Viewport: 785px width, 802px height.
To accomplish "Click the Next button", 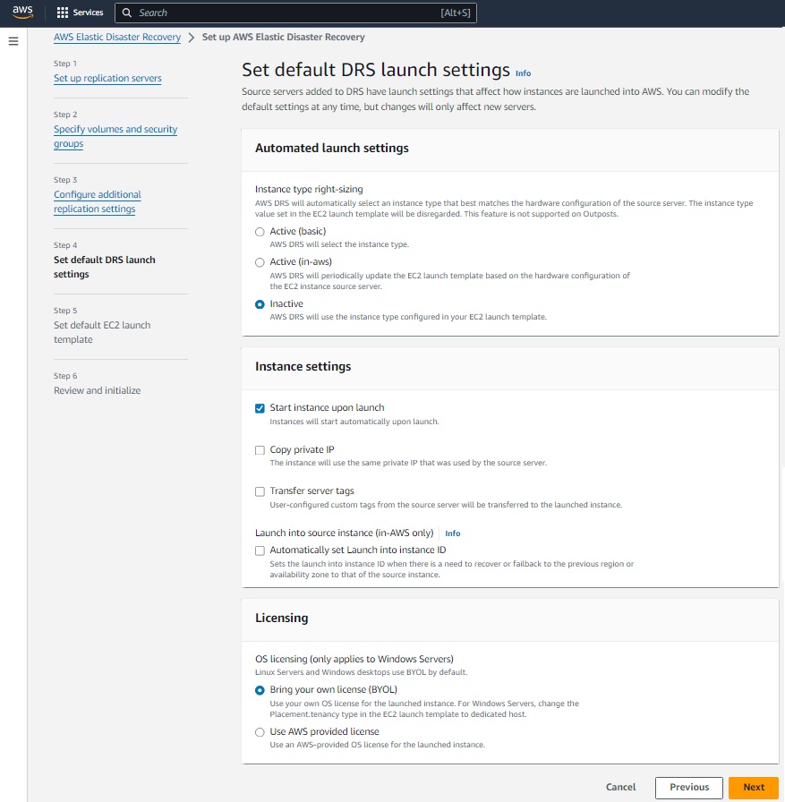I will 753,788.
